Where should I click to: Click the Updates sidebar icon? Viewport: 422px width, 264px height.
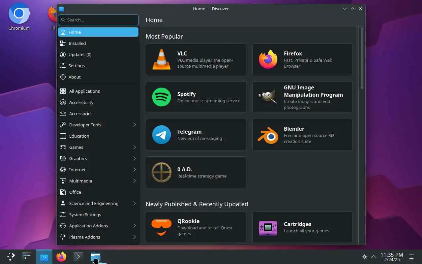point(63,54)
